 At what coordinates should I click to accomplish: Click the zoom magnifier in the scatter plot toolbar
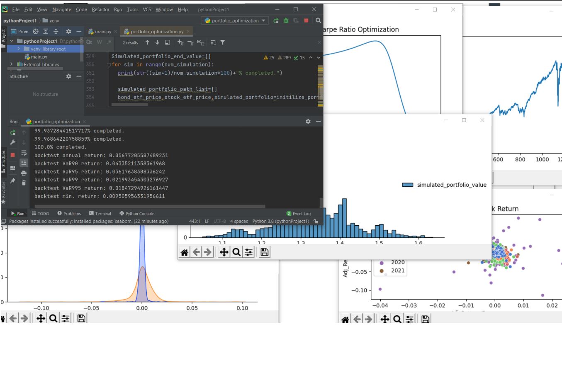(397, 319)
